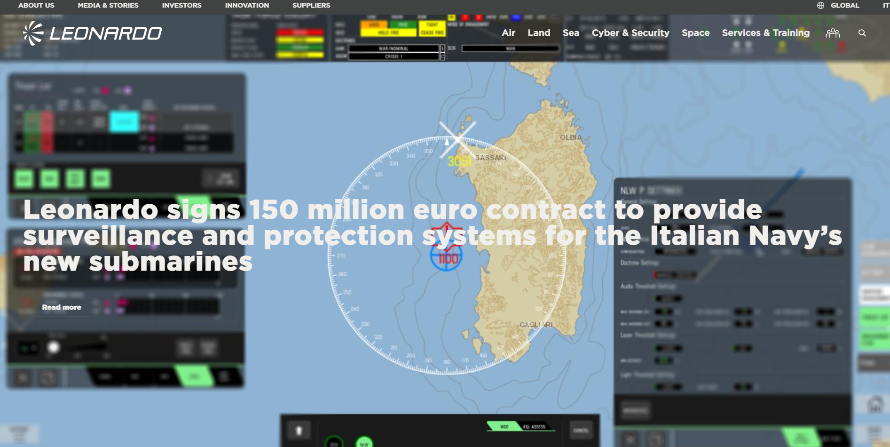Select the Air navigation item
Screen dimensions: 890x447
point(508,33)
